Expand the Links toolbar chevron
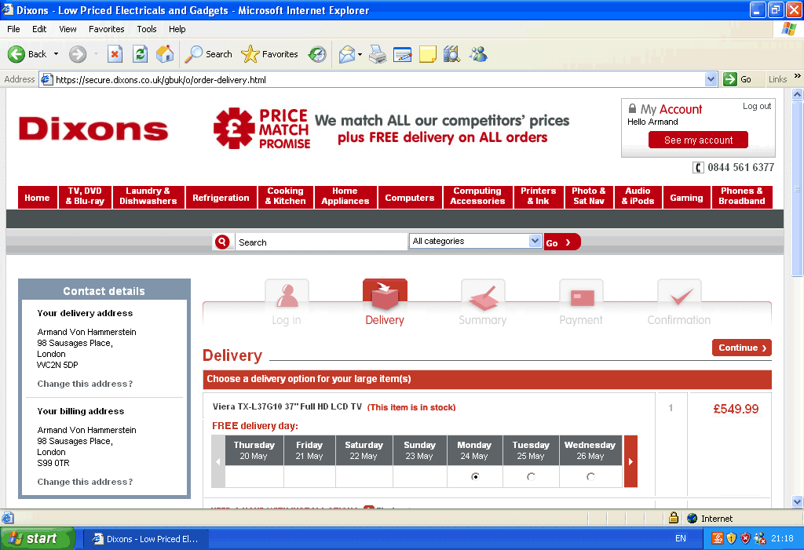The width and height of the screenshot is (804, 550). tap(798, 76)
